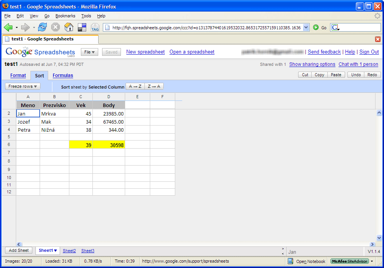Open the Forward button history dropdown arrow
Image resolution: width=384 pixels, height=268 pixels.
click(x=34, y=28)
